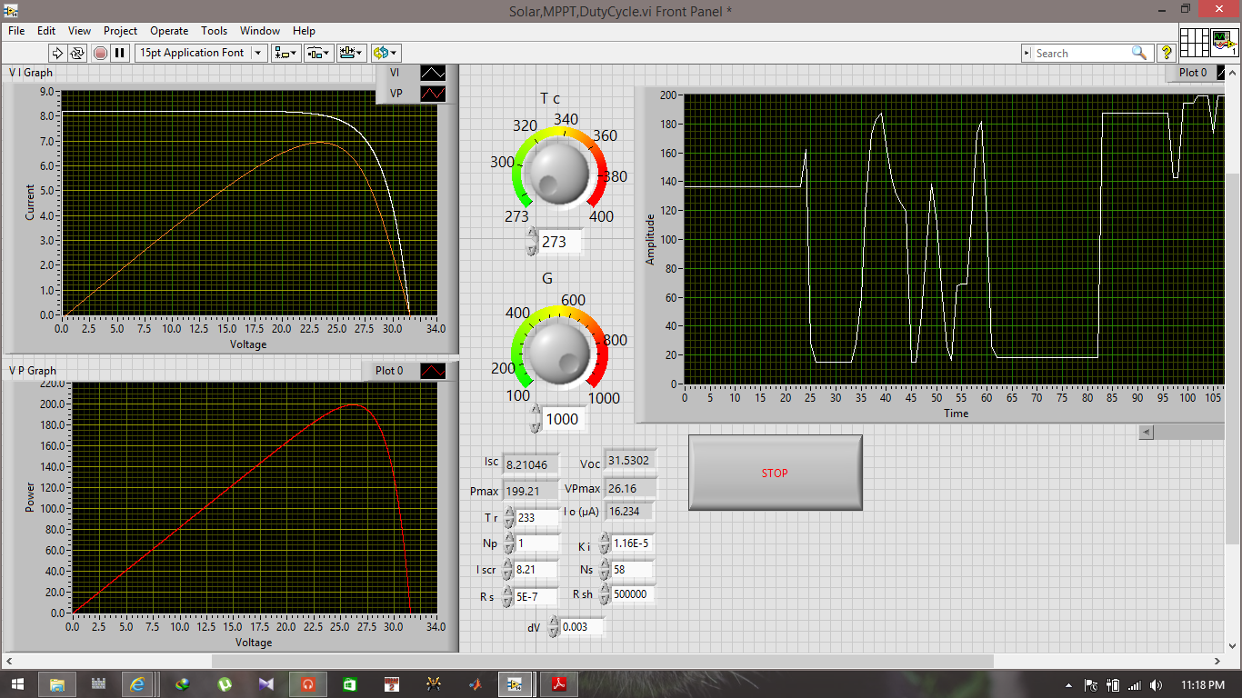Viewport: 1242px width, 698px height.
Task: Click the VPmax indicator value 26.16
Action: [629, 488]
